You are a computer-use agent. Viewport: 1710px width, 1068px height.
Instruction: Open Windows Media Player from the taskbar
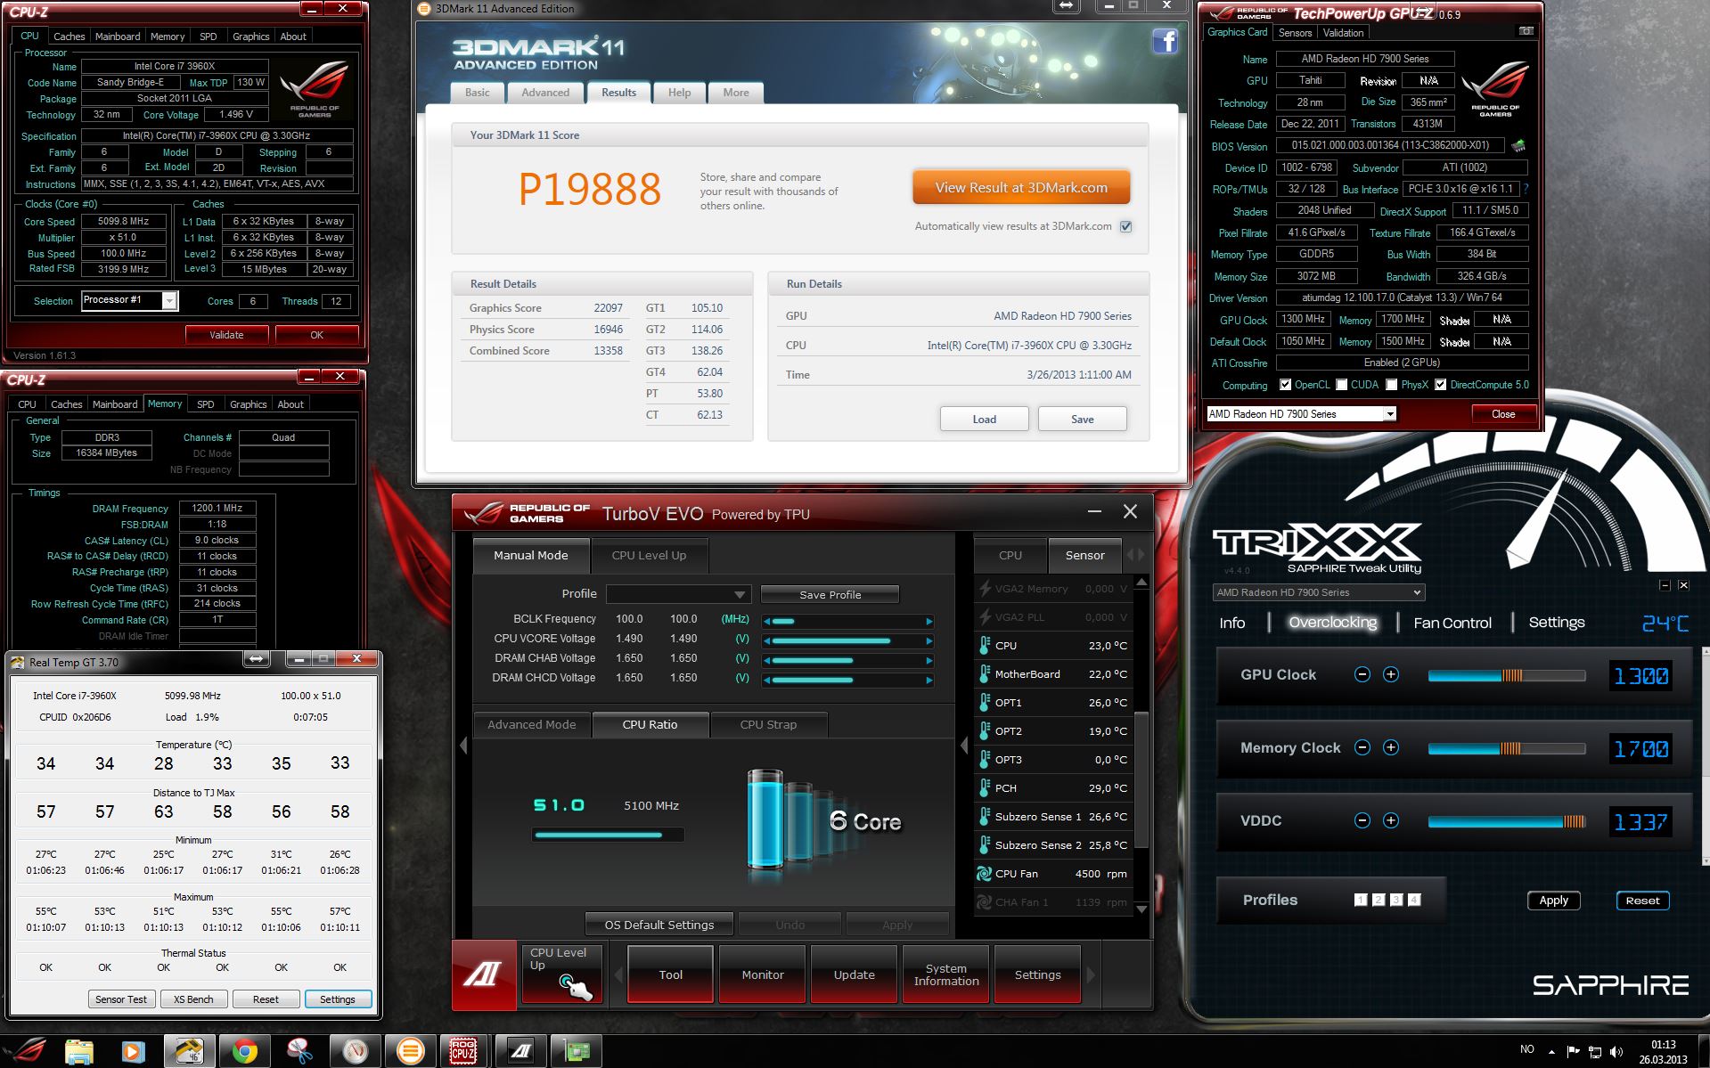(133, 1052)
